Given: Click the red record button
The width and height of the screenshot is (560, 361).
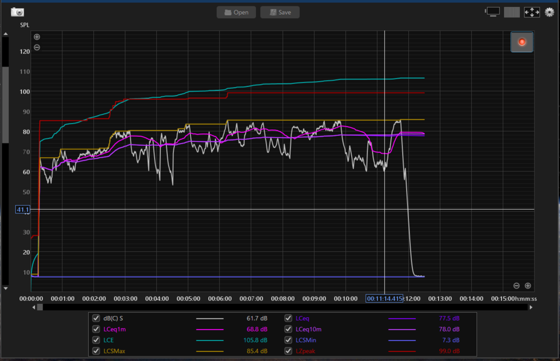Looking at the screenshot, I should tap(521, 42).
